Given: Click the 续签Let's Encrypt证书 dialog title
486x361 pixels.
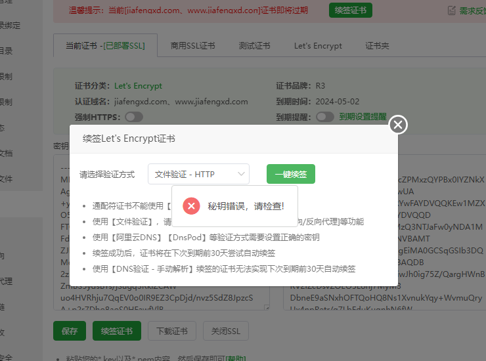Looking at the screenshot, I should coord(129,138).
